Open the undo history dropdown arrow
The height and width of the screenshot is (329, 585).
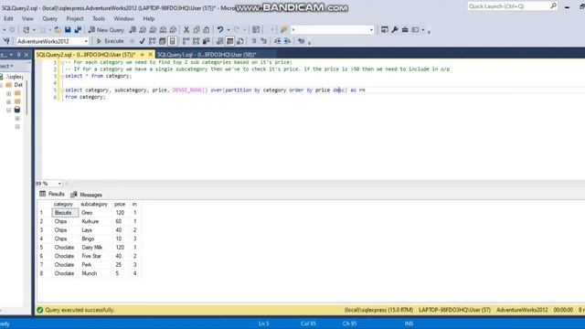[229, 30]
